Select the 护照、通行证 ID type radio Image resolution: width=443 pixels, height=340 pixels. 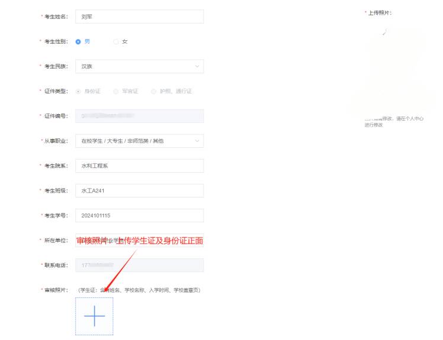153,92
